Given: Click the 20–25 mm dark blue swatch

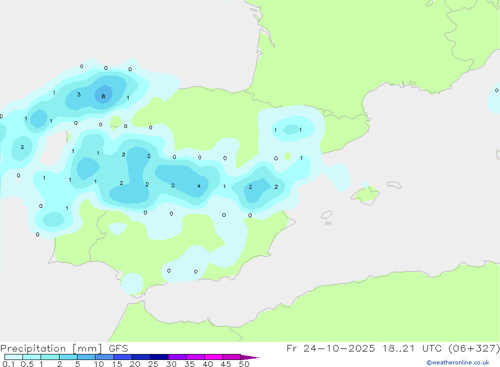Looking at the screenshot, I should (140, 357).
